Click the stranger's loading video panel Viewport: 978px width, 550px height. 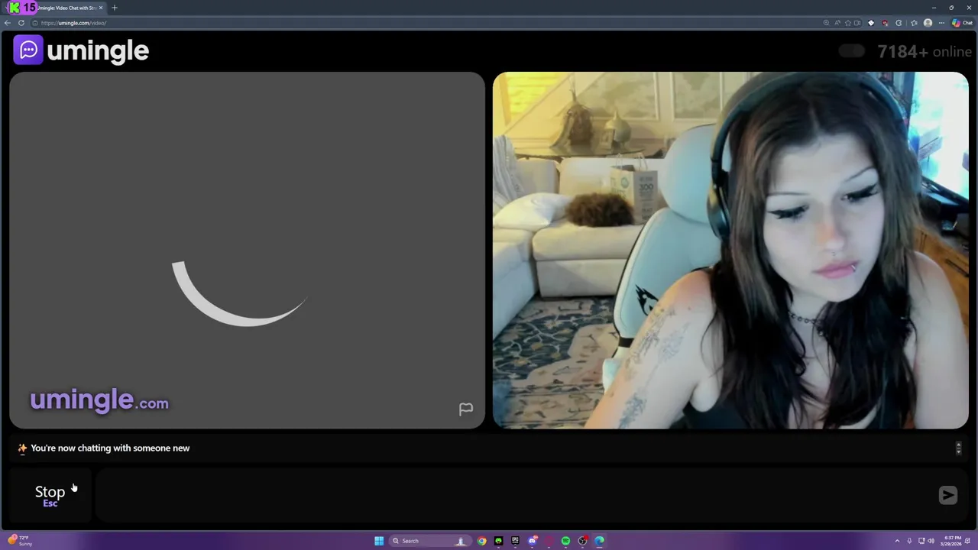click(x=247, y=251)
